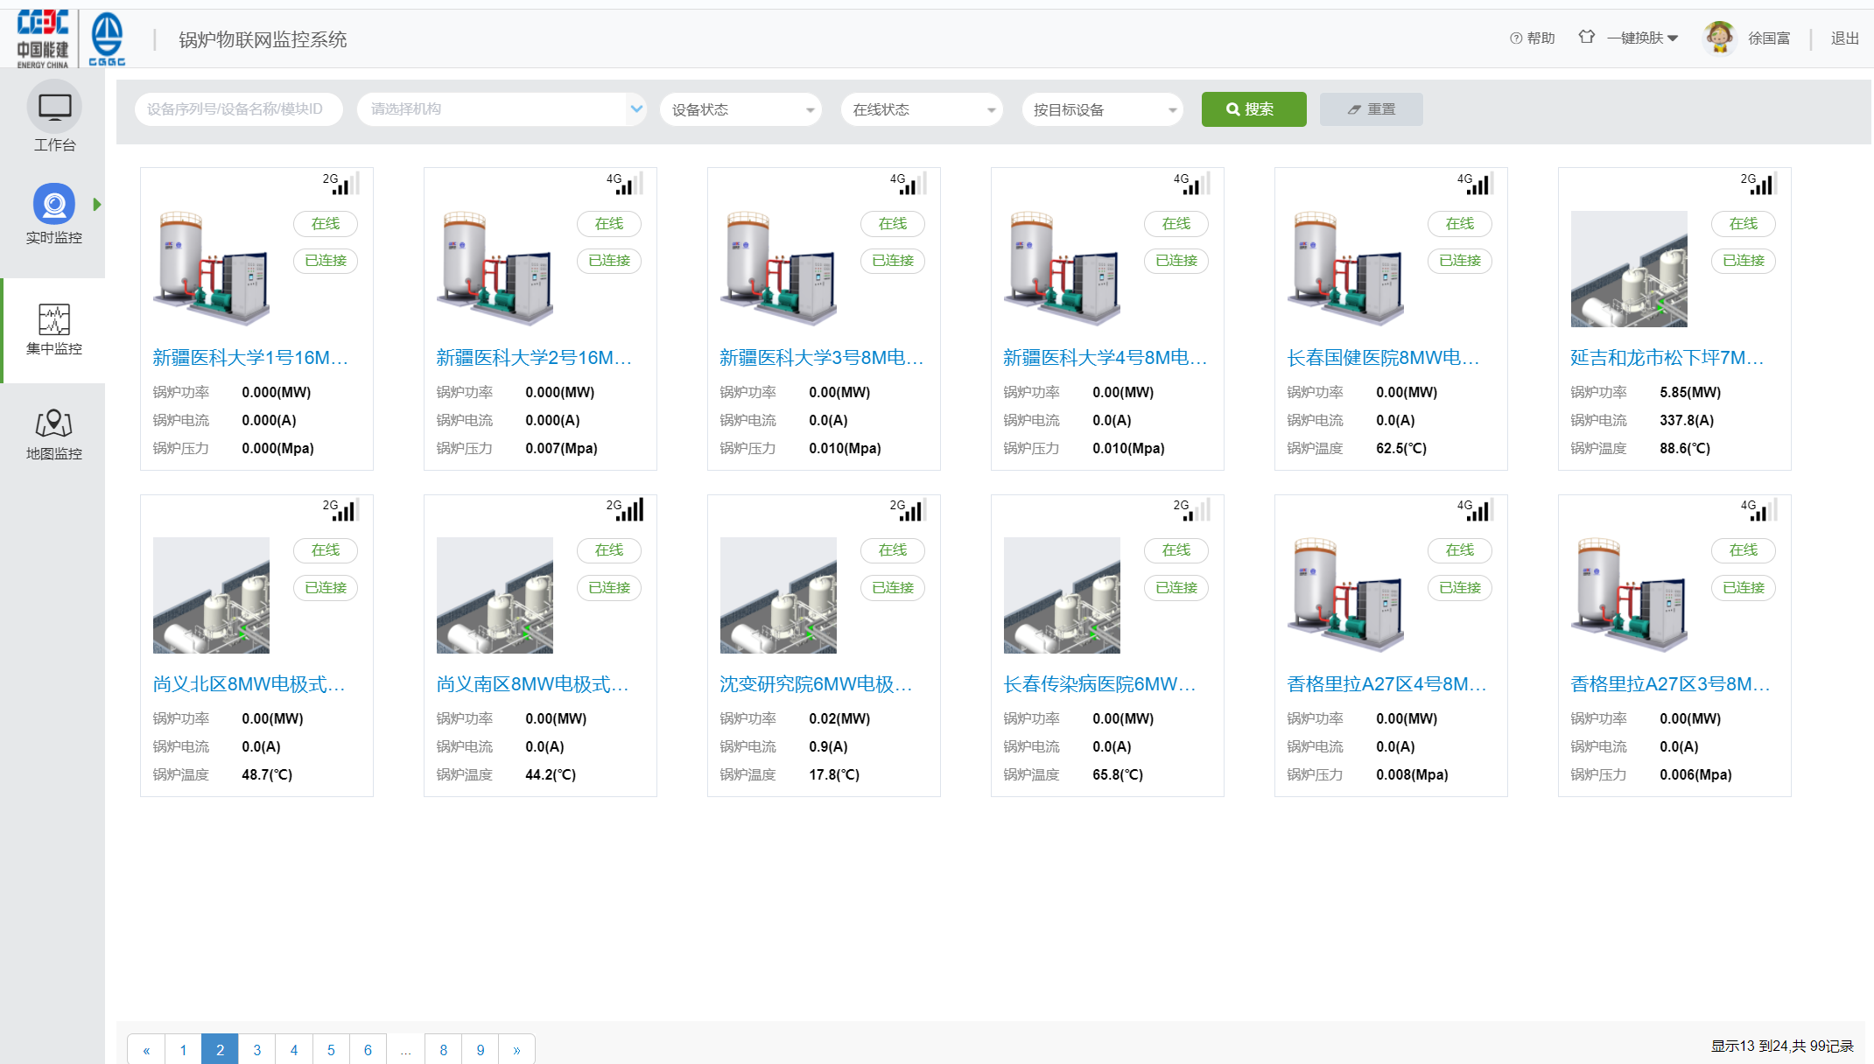Click the 帮助 help icon
This screenshot has width=1874, height=1064.
[1516, 38]
